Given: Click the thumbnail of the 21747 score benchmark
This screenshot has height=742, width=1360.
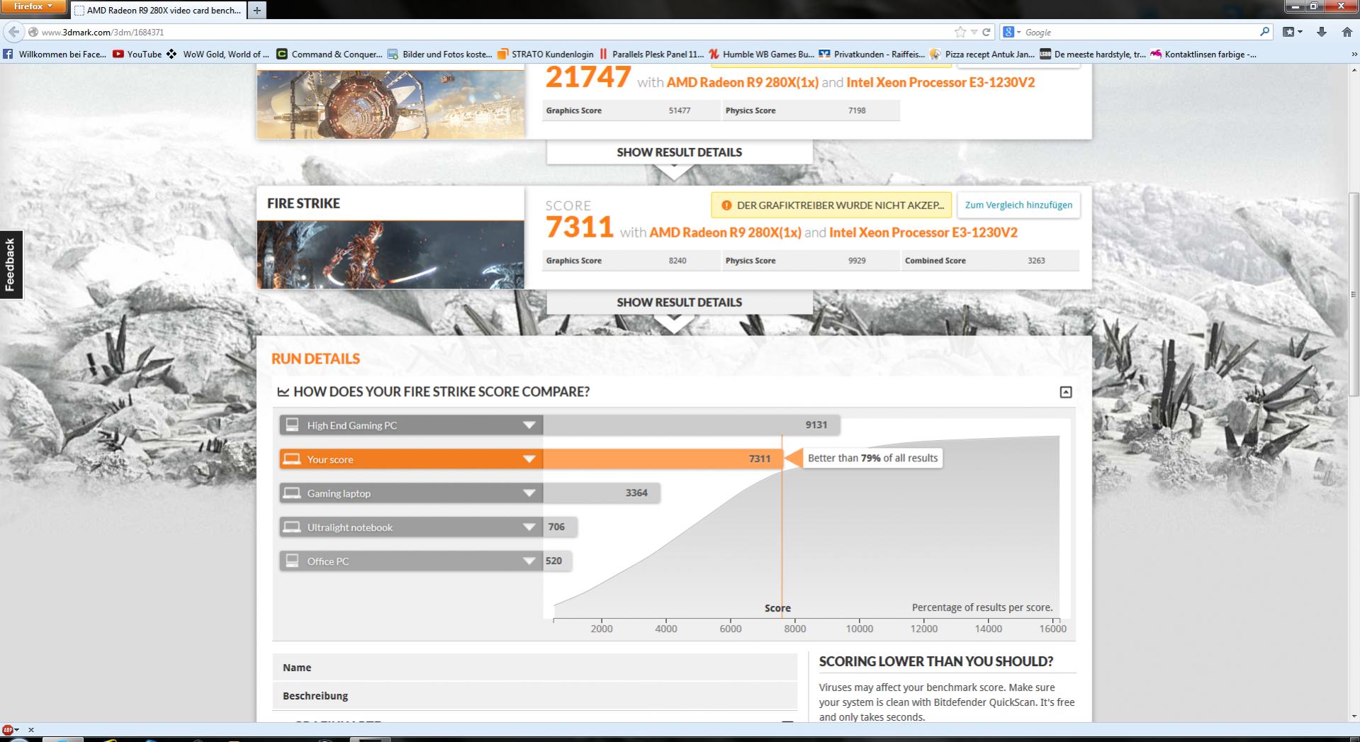Looking at the screenshot, I should (x=390, y=103).
